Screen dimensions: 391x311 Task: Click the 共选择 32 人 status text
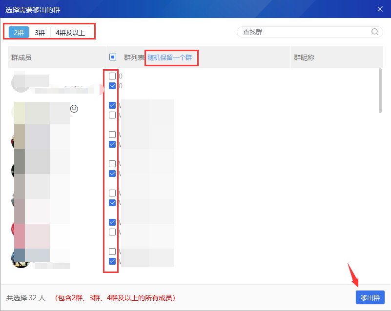tap(26, 298)
